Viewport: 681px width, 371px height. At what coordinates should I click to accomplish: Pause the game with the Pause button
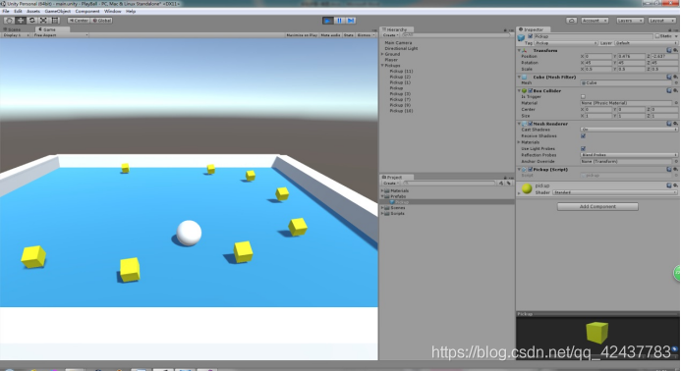(340, 21)
